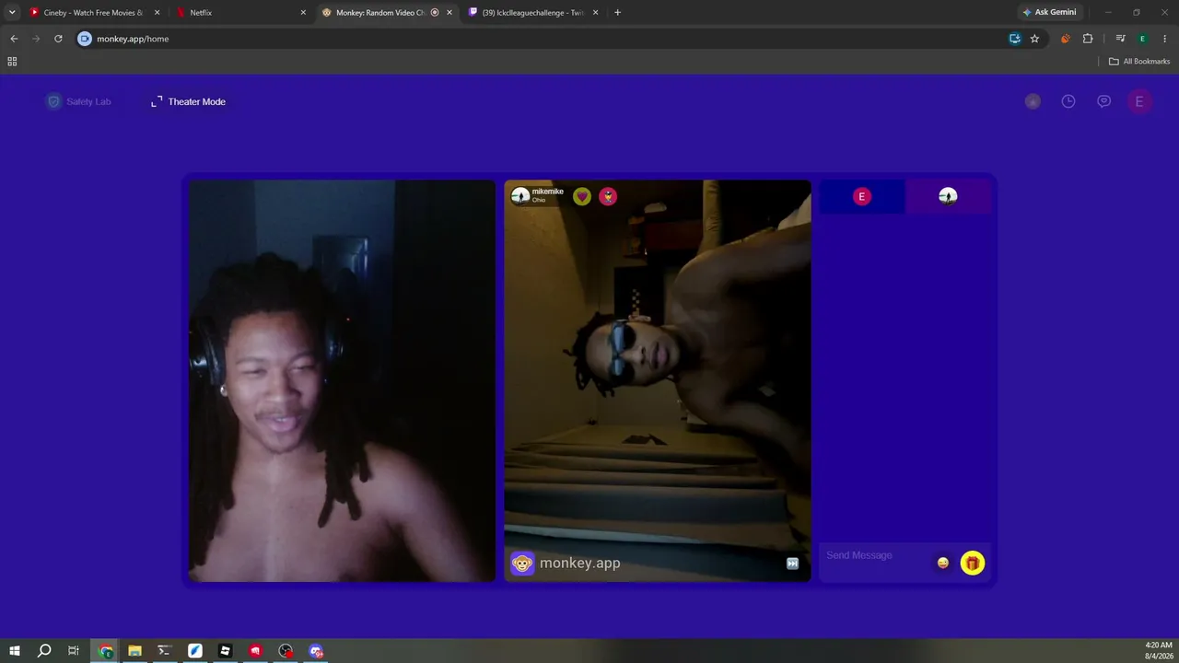Open the Windows Start menu
This screenshot has height=663, width=1179.
[x=15, y=651]
